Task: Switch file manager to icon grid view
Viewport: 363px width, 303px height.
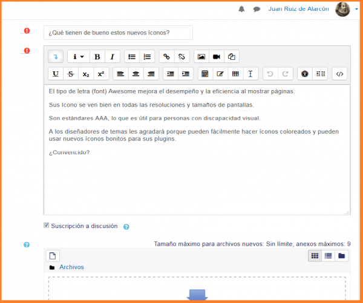Action: (x=315, y=256)
